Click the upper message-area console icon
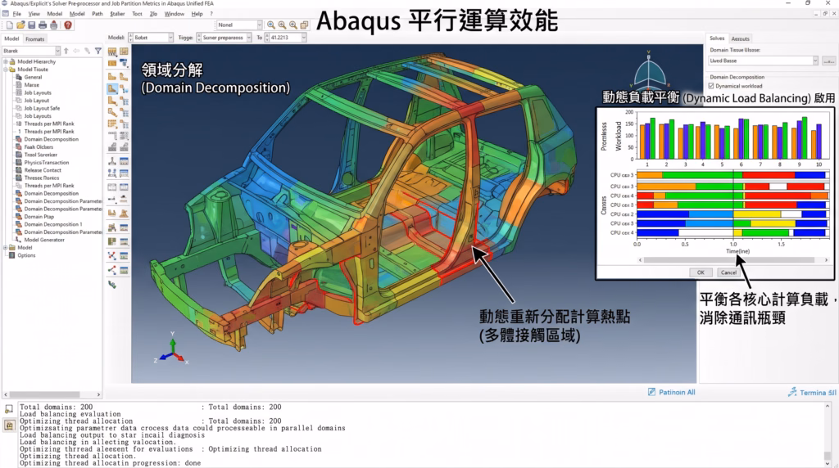 coord(9,410)
